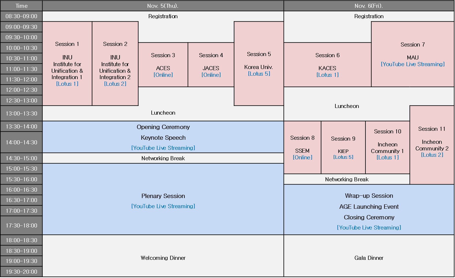Open the Session 8 SSEM block
The height and width of the screenshot is (278, 455).
click(302, 148)
